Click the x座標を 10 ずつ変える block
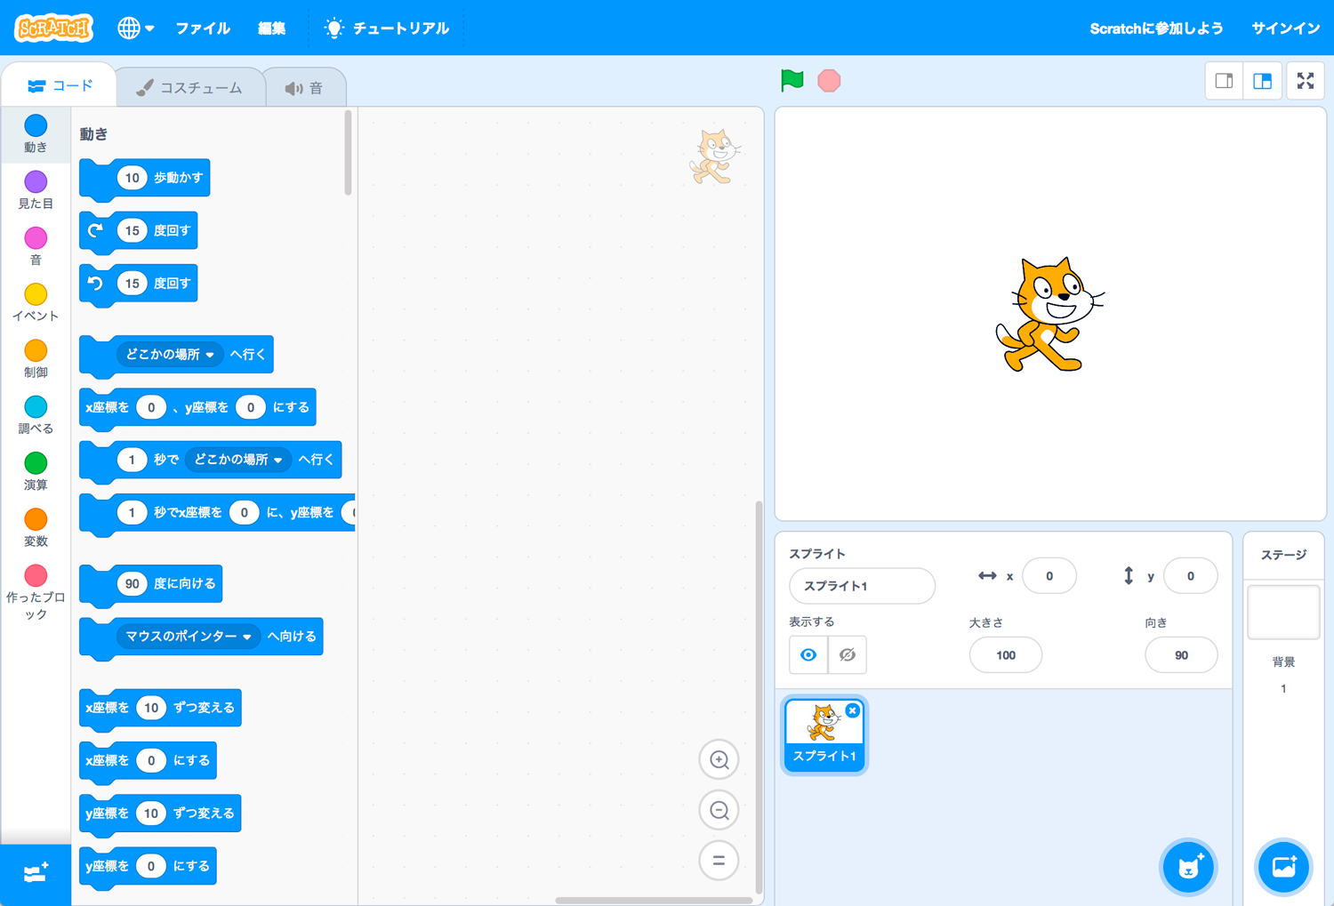Screen dimensions: 1334x906 coord(160,709)
